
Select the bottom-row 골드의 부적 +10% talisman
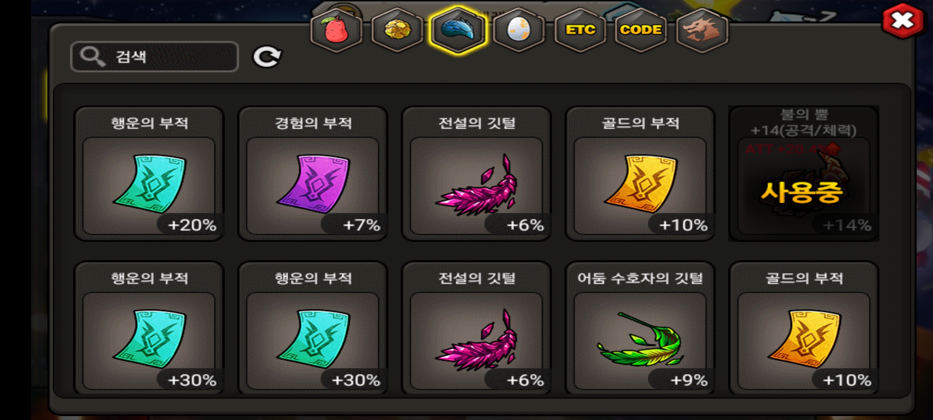pyautogui.click(x=804, y=327)
